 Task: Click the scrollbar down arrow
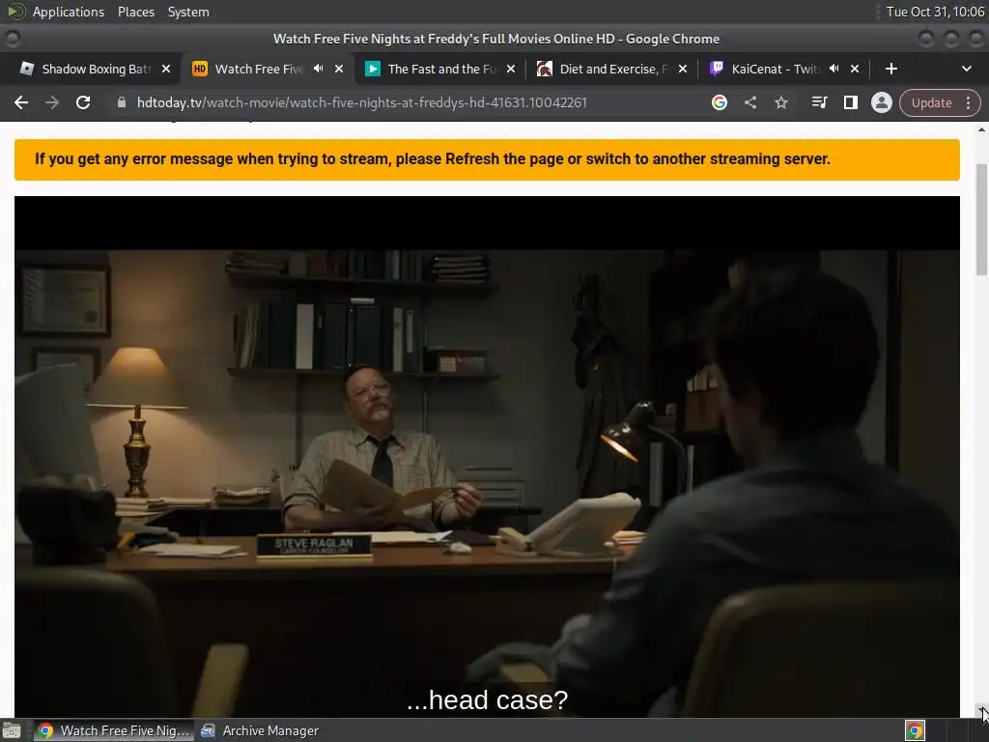pos(981,710)
